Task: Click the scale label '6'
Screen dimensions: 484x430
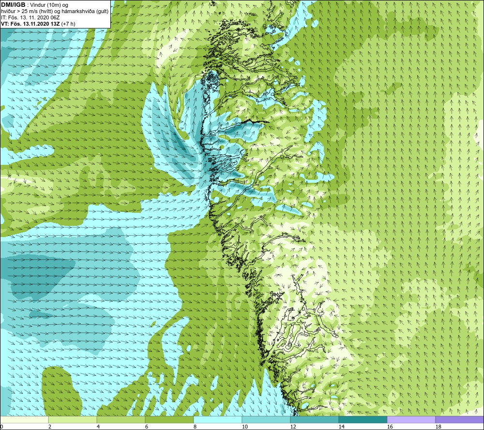Action: (147, 427)
